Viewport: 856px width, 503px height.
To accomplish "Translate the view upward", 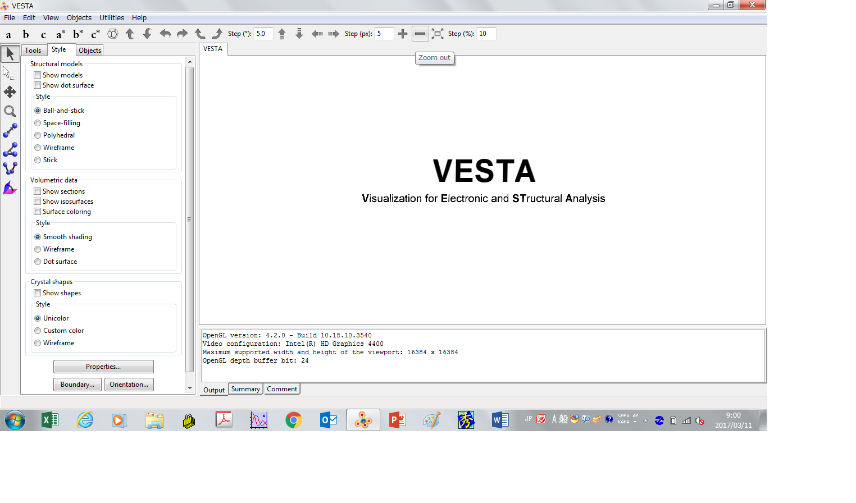I will pos(282,34).
